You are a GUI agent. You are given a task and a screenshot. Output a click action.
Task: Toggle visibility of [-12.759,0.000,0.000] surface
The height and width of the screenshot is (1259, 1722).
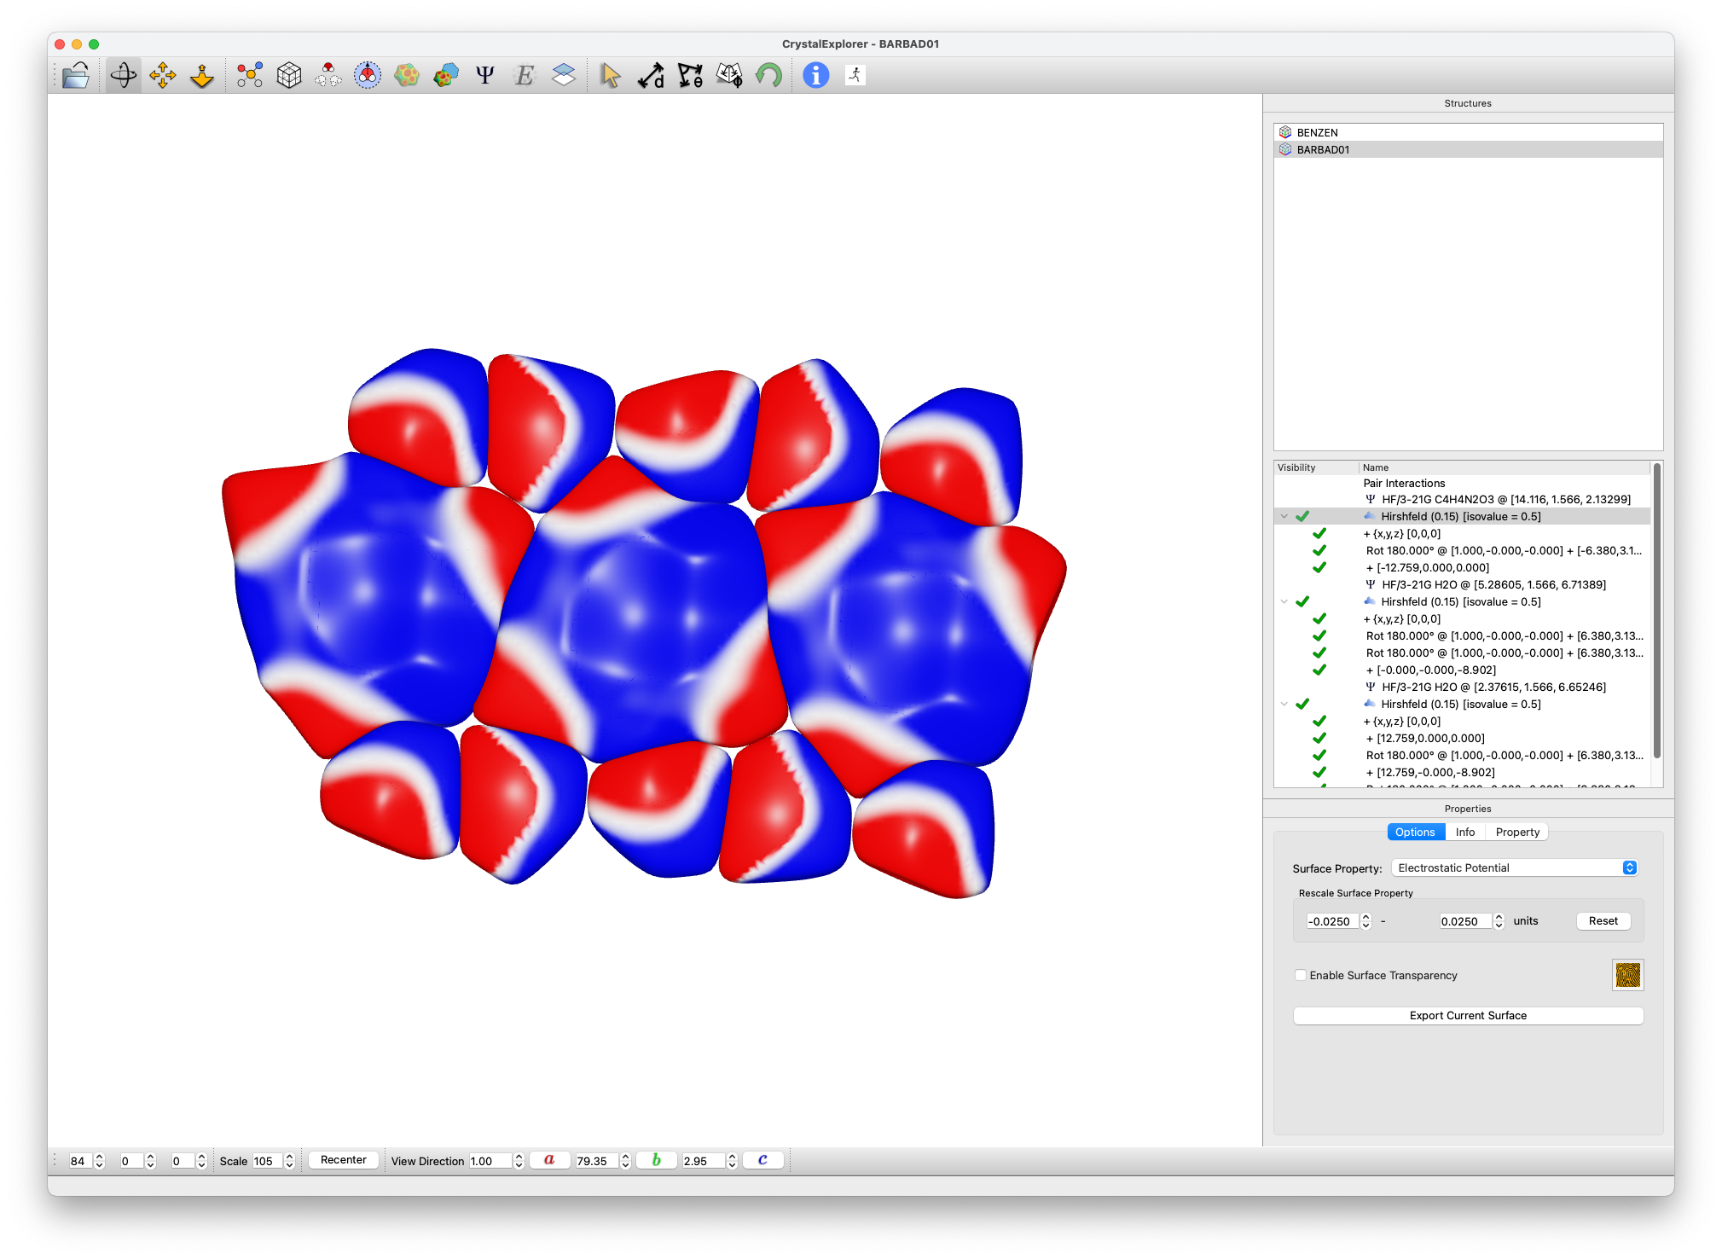tap(1319, 567)
